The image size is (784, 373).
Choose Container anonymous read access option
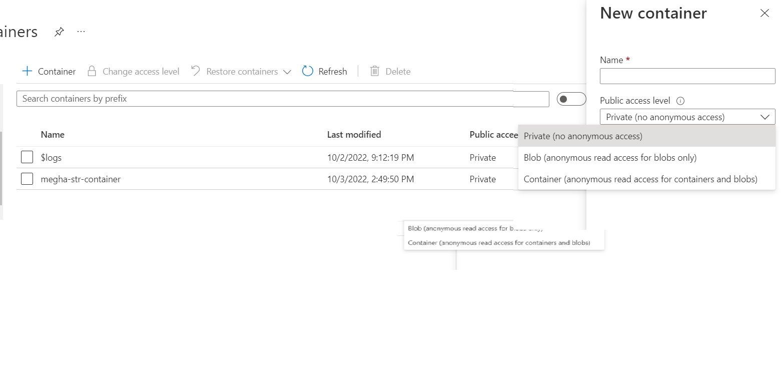coord(639,179)
